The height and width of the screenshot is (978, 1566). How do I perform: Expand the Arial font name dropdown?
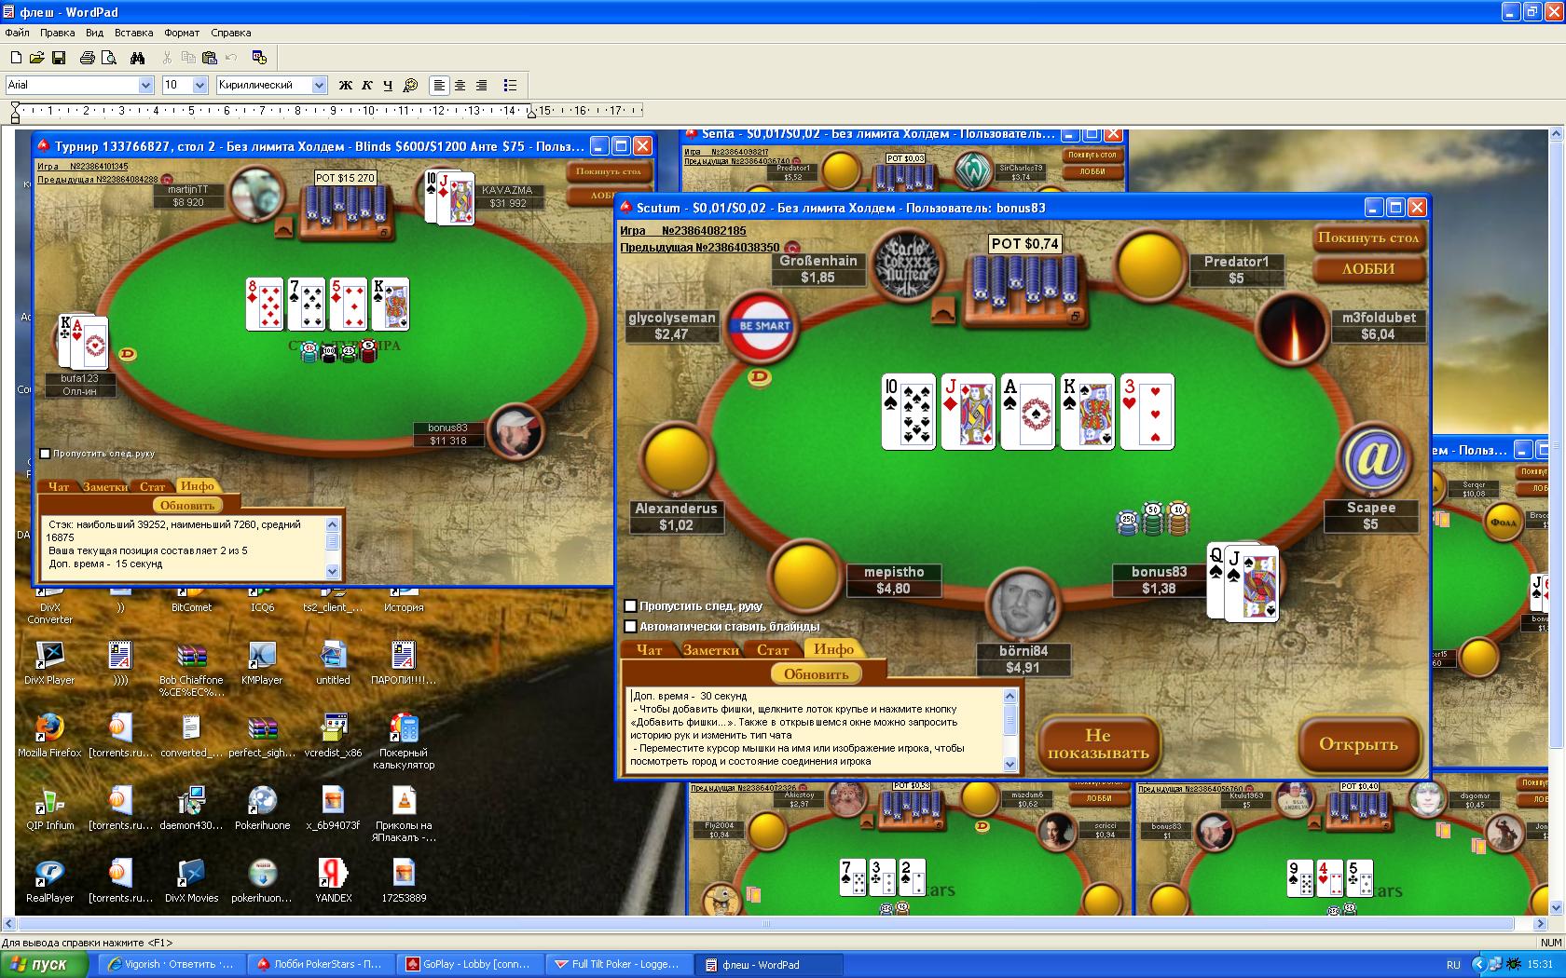pos(145,85)
